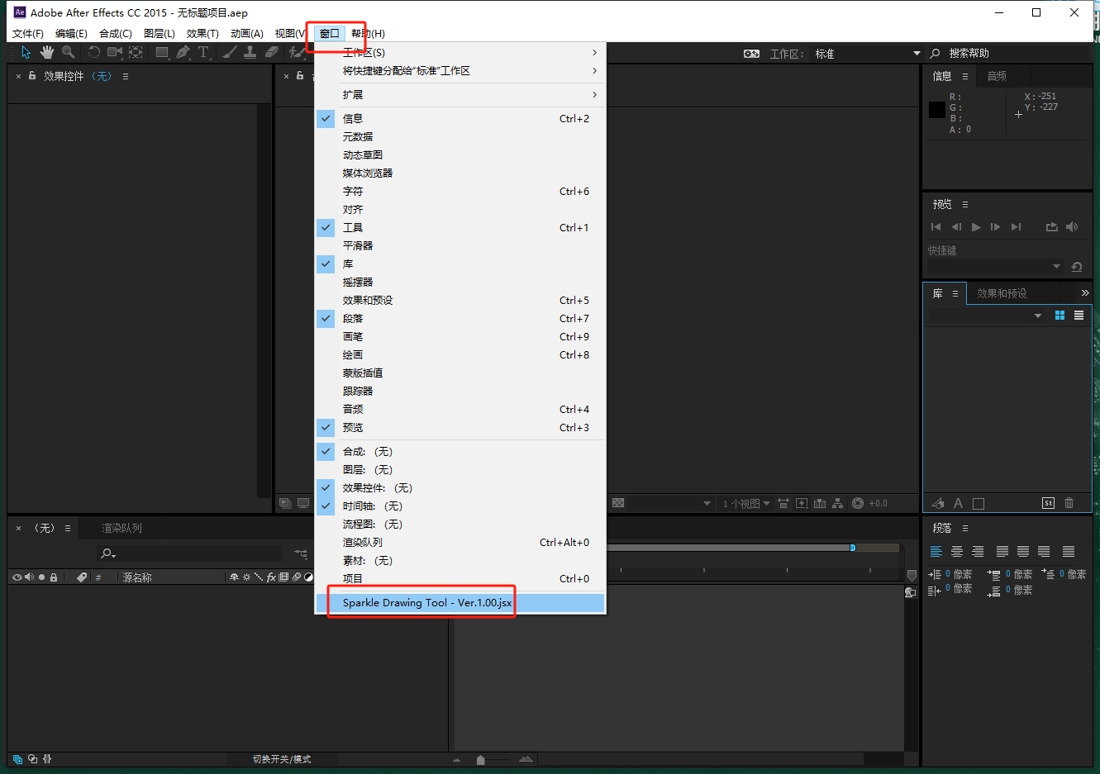Select the Horizontal Type tool

[x=203, y=52]
